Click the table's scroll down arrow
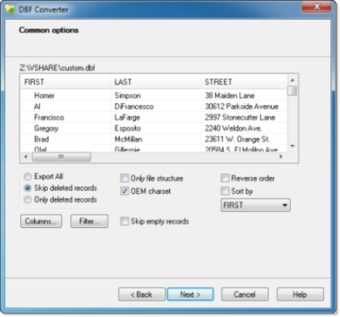340x317 pixels. pos(292,146)
